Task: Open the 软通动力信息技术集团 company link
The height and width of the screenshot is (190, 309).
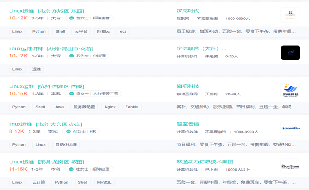Action: 205,161
